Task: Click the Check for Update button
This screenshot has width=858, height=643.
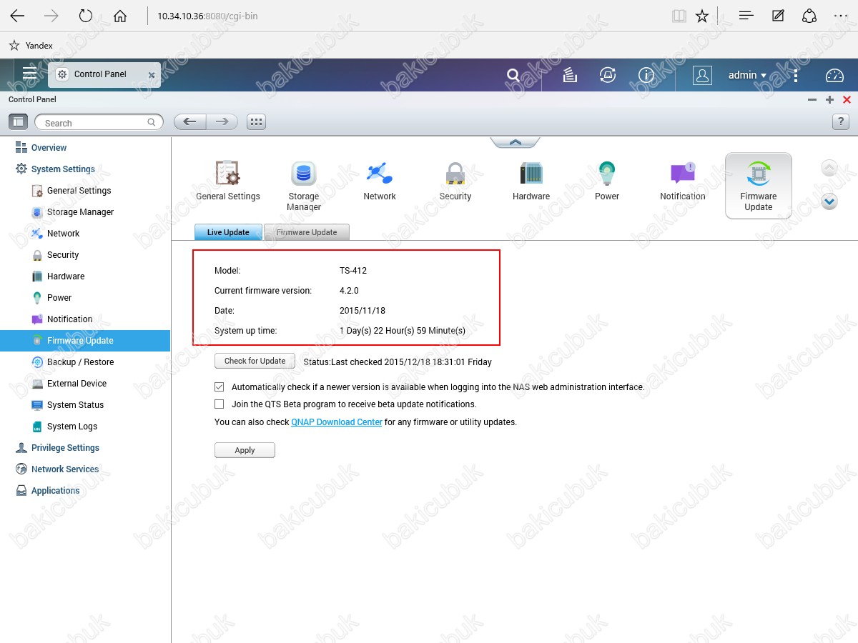Action: [x=255, y=362]
